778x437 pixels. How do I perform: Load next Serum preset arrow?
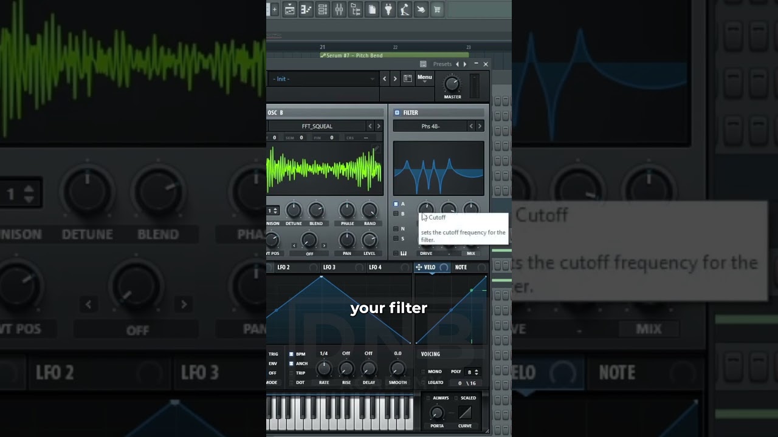point(394,78)
